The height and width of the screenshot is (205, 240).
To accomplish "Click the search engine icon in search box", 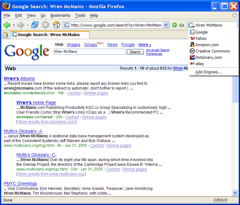I will [x=191, y=25].
